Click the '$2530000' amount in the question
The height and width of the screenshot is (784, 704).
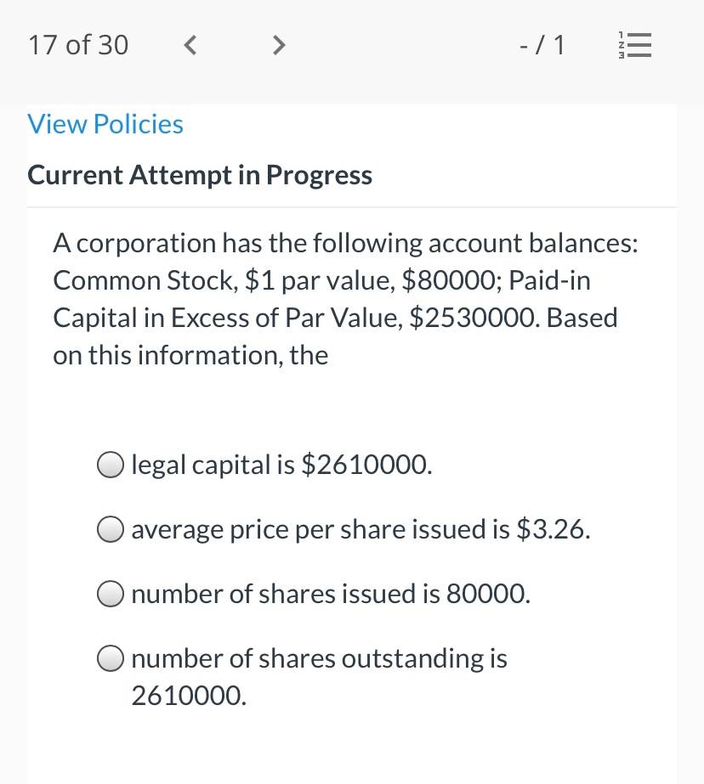click(x=474, y=318)
